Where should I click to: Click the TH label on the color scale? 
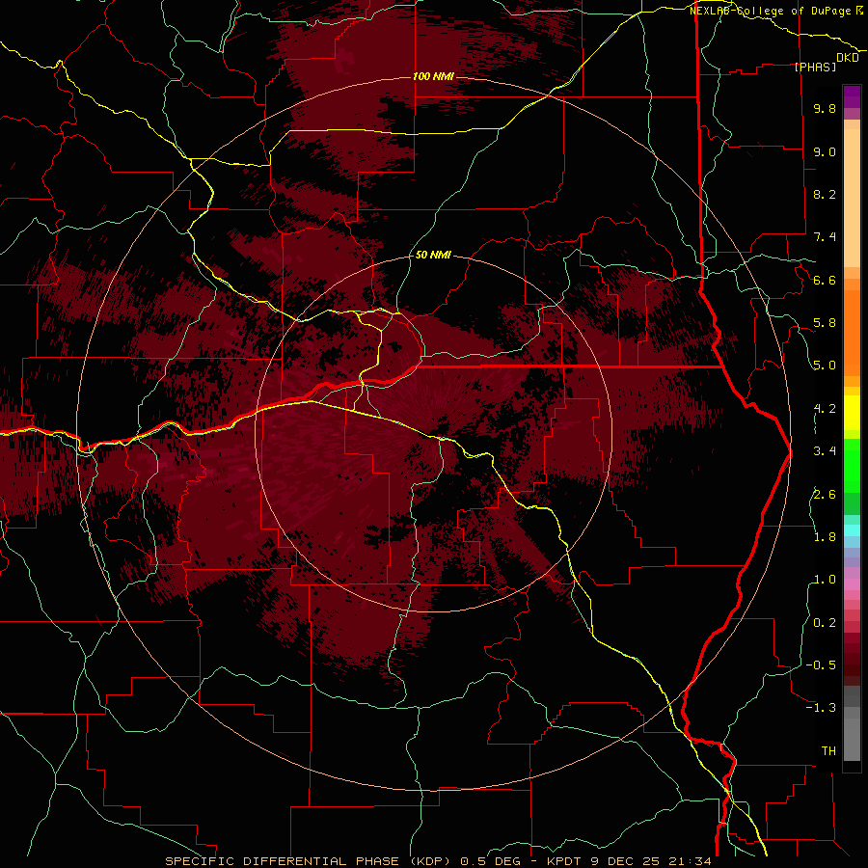pos(828,751)
